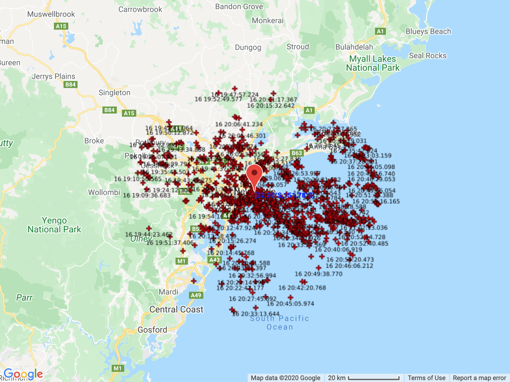Click timestamp label 16 19:52:49.577
510x382 pixels.
tap(219, 99)
